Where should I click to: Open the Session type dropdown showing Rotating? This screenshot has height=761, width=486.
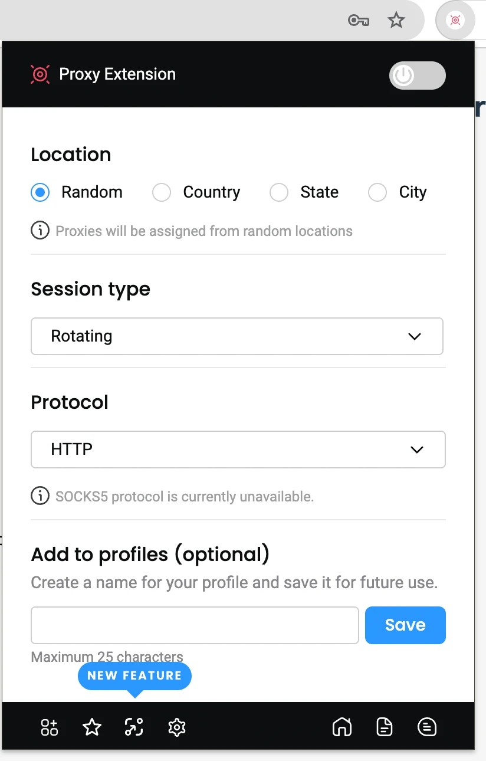pos(237,336)
